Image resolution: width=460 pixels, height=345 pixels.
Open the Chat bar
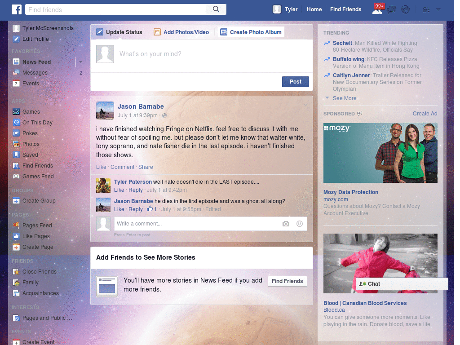(402, 284)
